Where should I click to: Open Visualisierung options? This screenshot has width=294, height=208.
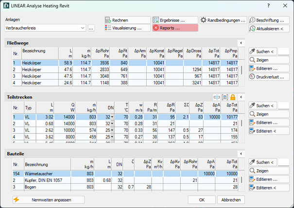[127, 28]
